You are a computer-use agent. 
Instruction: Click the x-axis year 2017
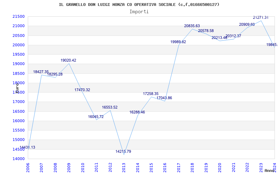179,168
